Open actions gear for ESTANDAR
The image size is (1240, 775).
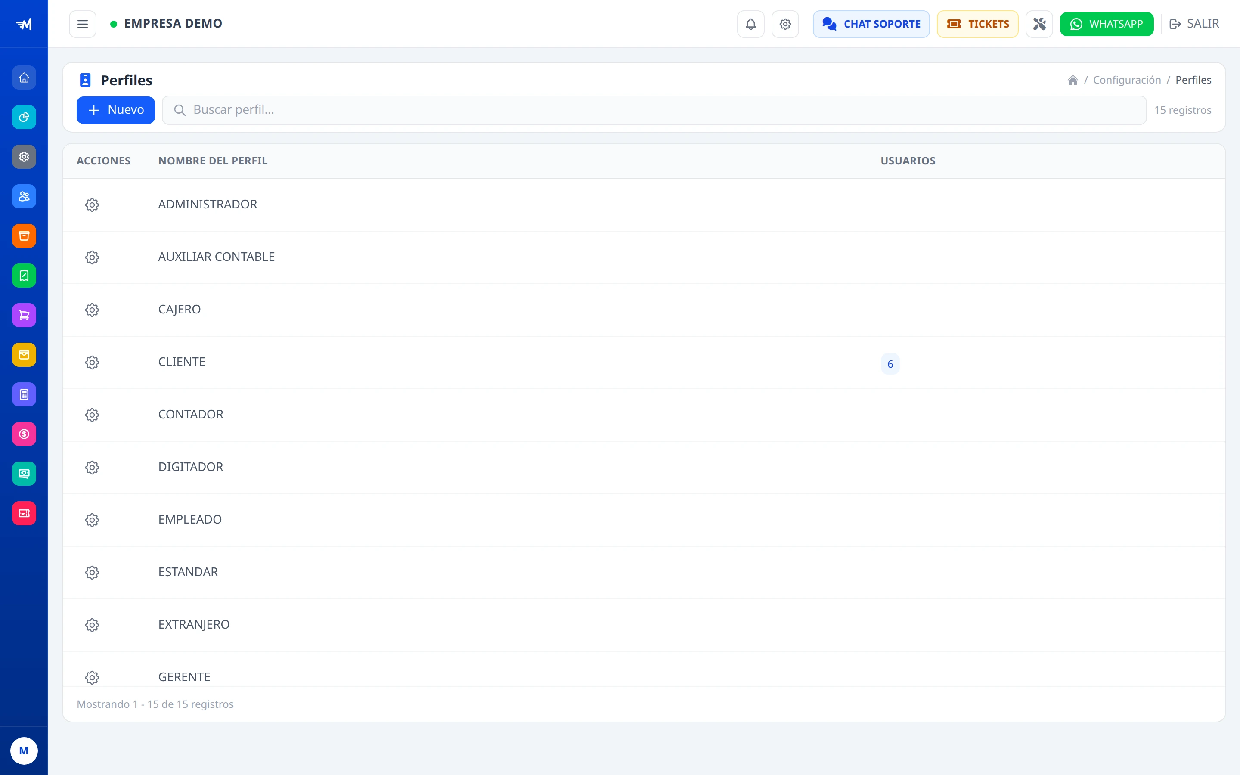click(x=92, y=573)
